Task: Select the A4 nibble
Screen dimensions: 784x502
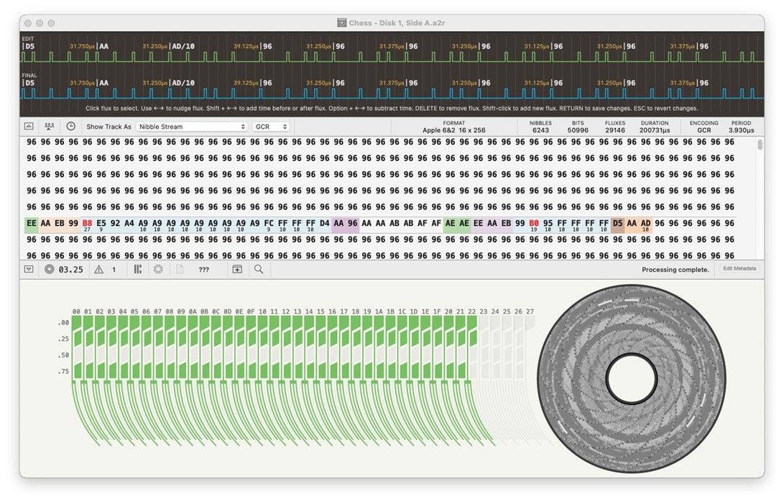Action: (129, 223)
